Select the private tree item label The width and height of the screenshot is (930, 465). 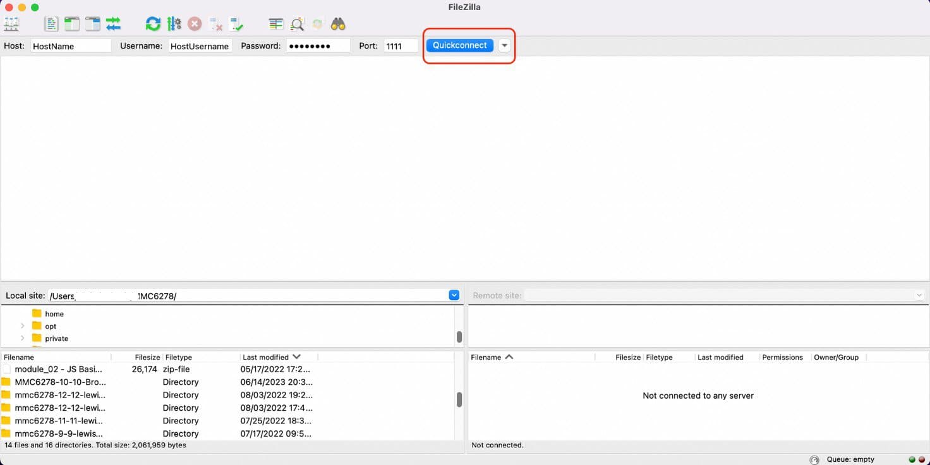(x=56, y=339)
